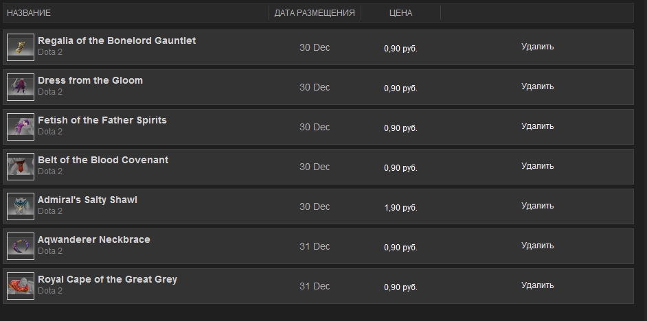The width and height of the screenshot is (647, 321).
Task: Remove the Admiral's Salty Shawl listing
Action: (x=537, y=206)
